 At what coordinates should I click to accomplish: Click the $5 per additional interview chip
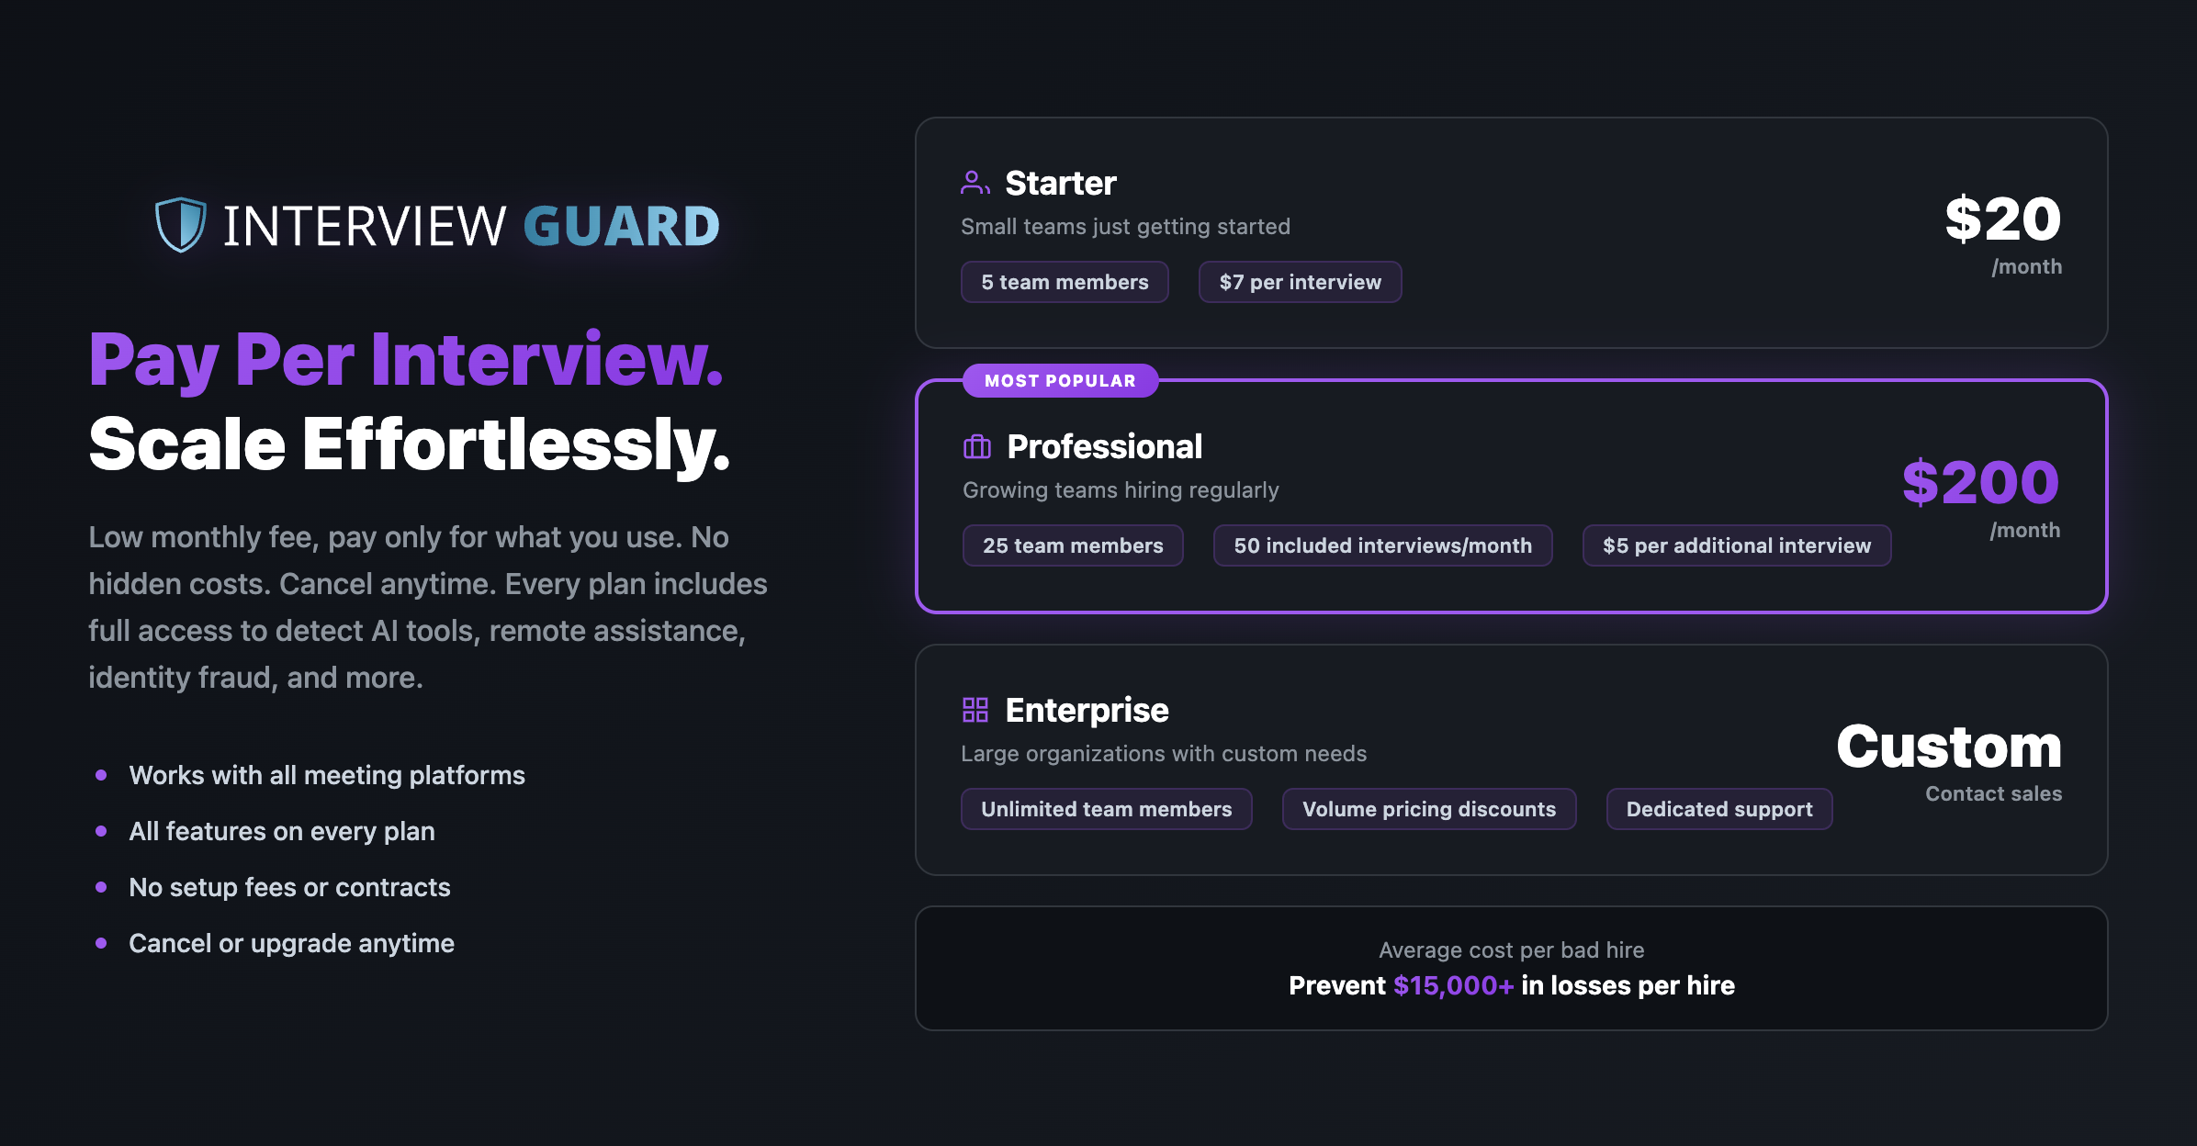click(x=1736, y=545)
